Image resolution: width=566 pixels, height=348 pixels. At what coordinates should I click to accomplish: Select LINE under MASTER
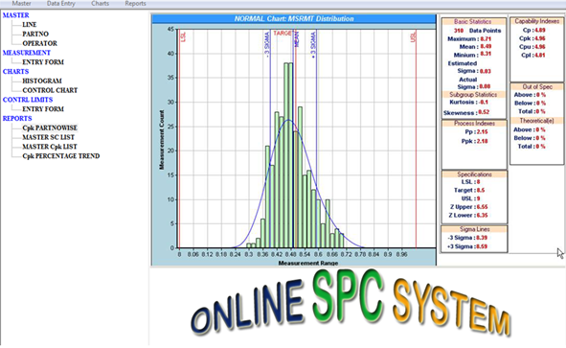(x=30, y=25)
